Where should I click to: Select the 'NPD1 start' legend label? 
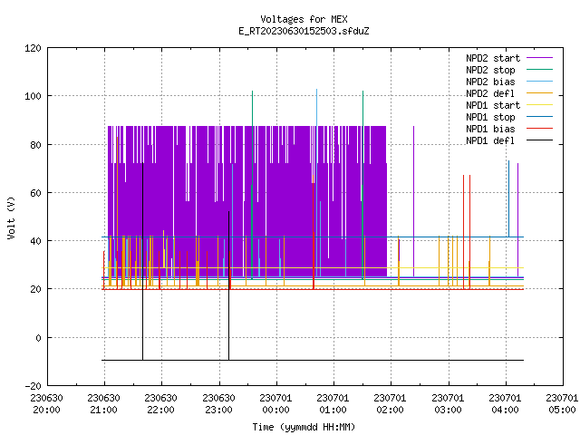click(x=493, y=105)
